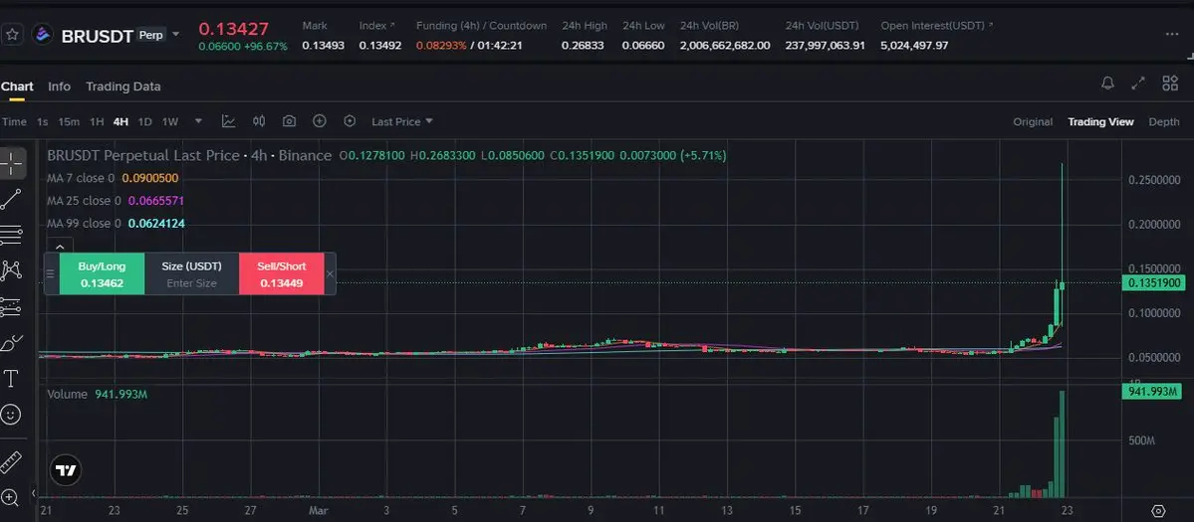This screenshot has width=1194, height=522.
Task: Close the quick order panel
Action: coord(330,274)
